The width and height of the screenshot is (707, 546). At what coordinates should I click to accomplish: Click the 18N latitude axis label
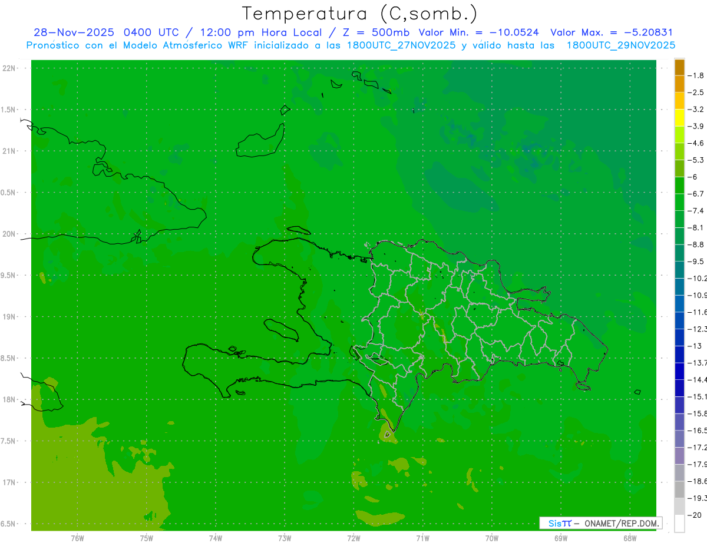8,400
